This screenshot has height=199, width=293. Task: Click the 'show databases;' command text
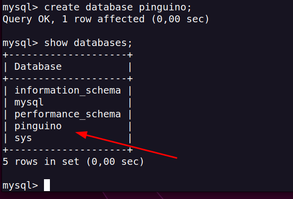88,43
